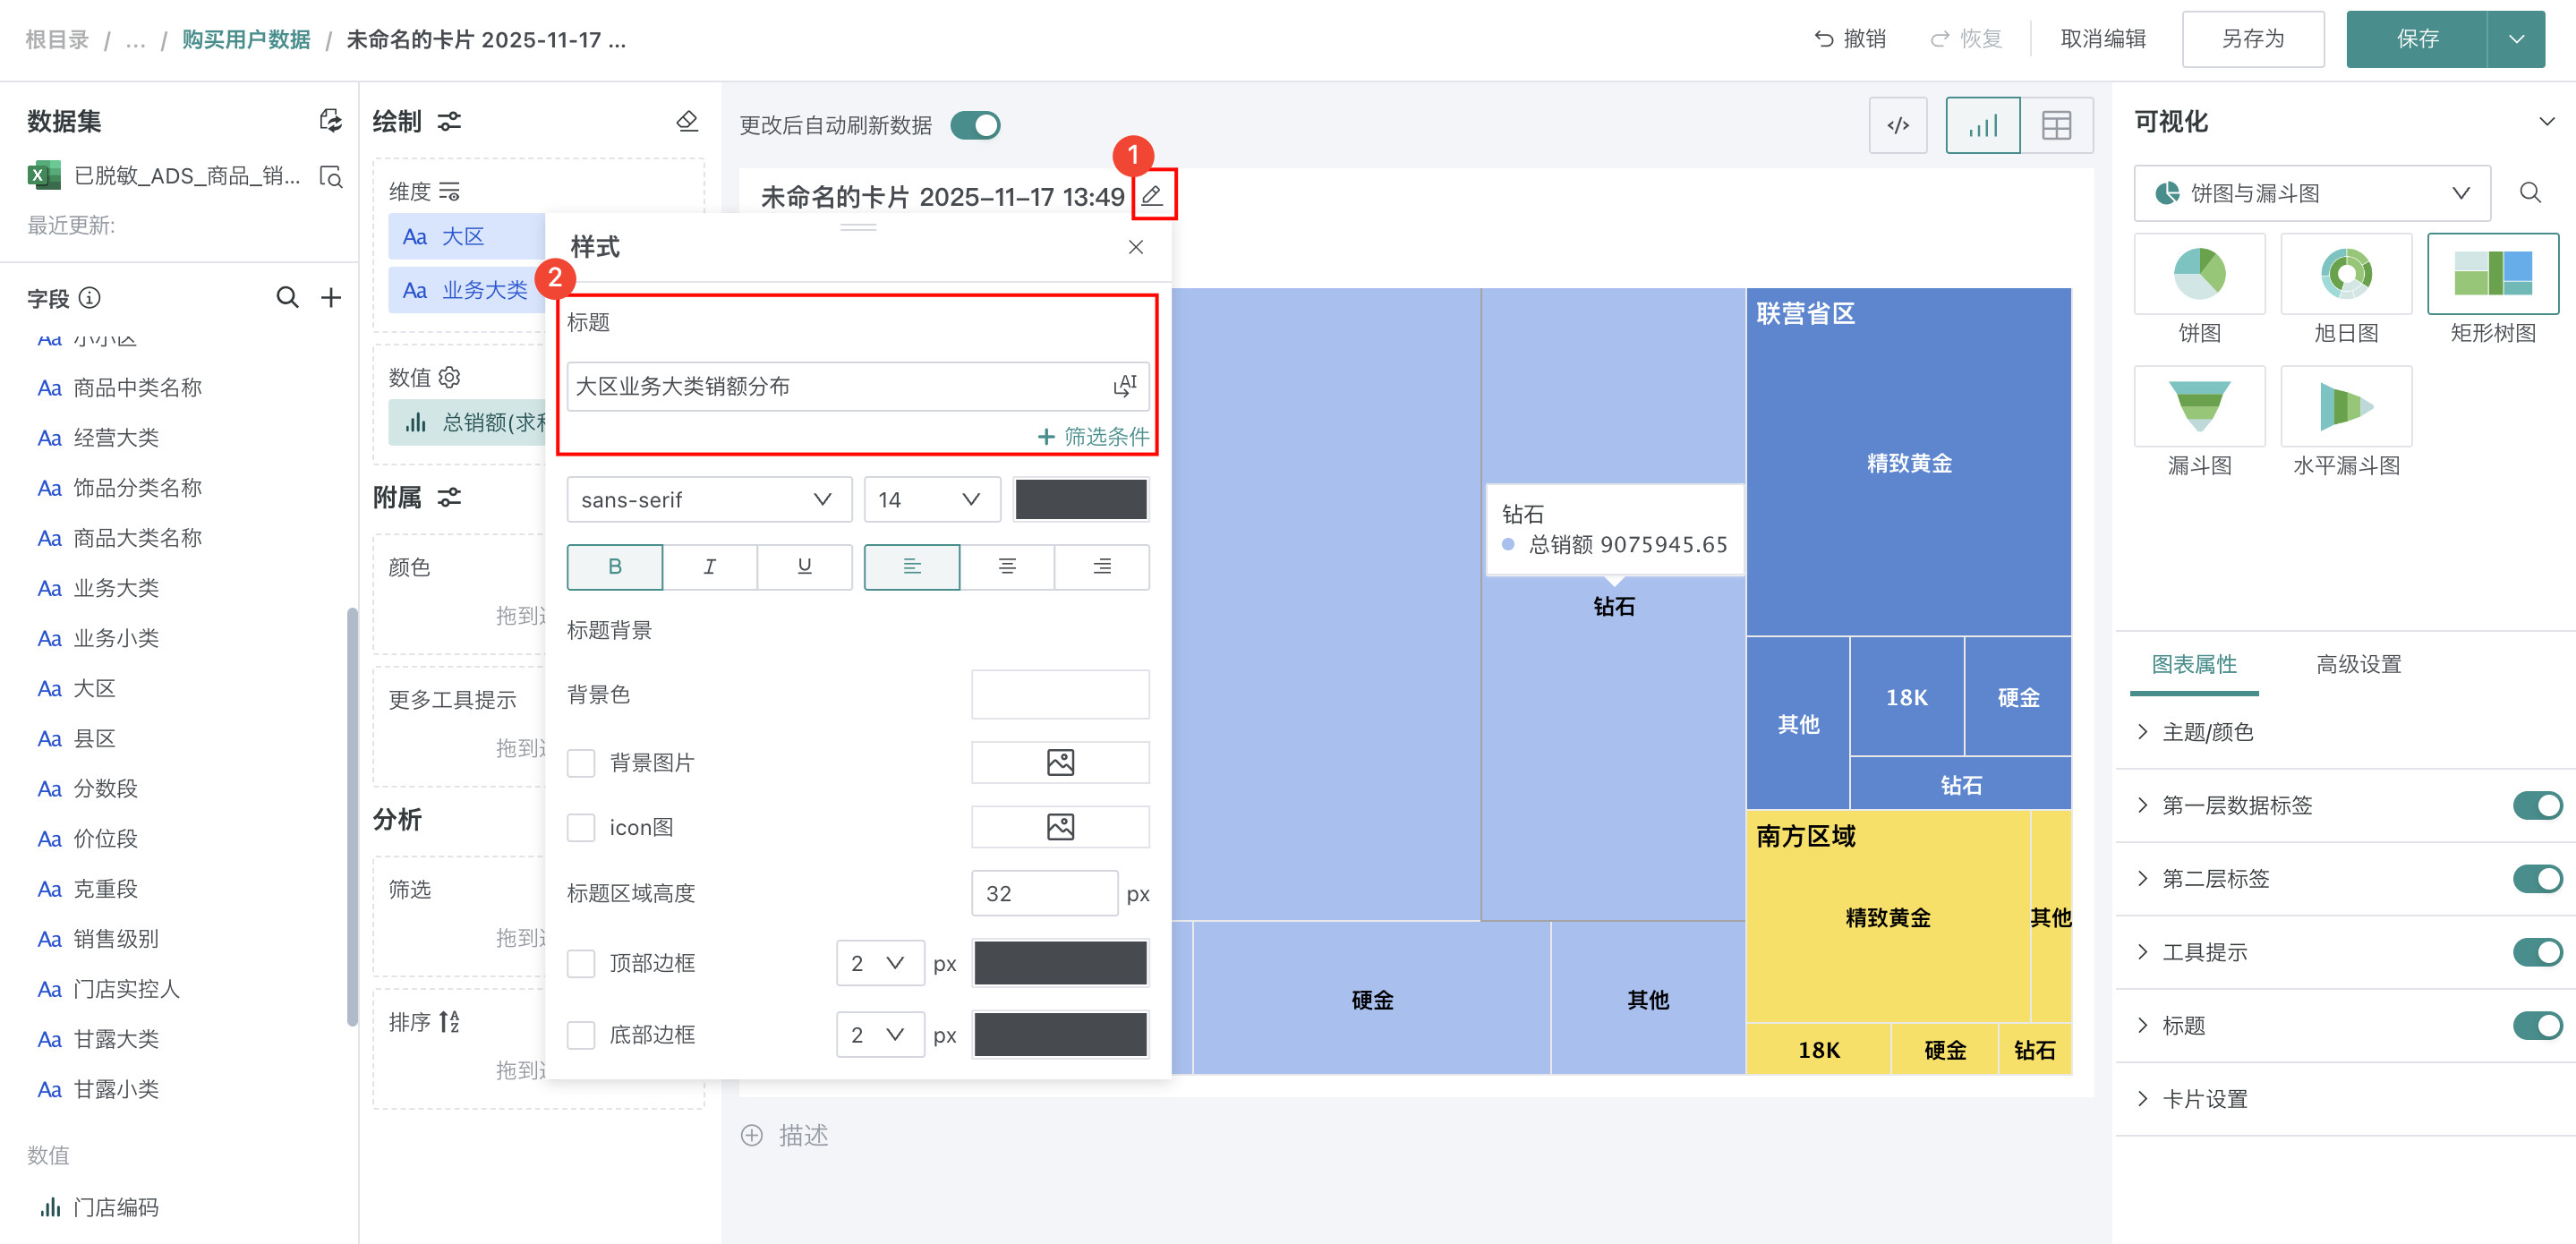Screen dimensions: 2576x1244
Task: Enable the 背景图片 checkbox
Action: click(x=581, y=763)
